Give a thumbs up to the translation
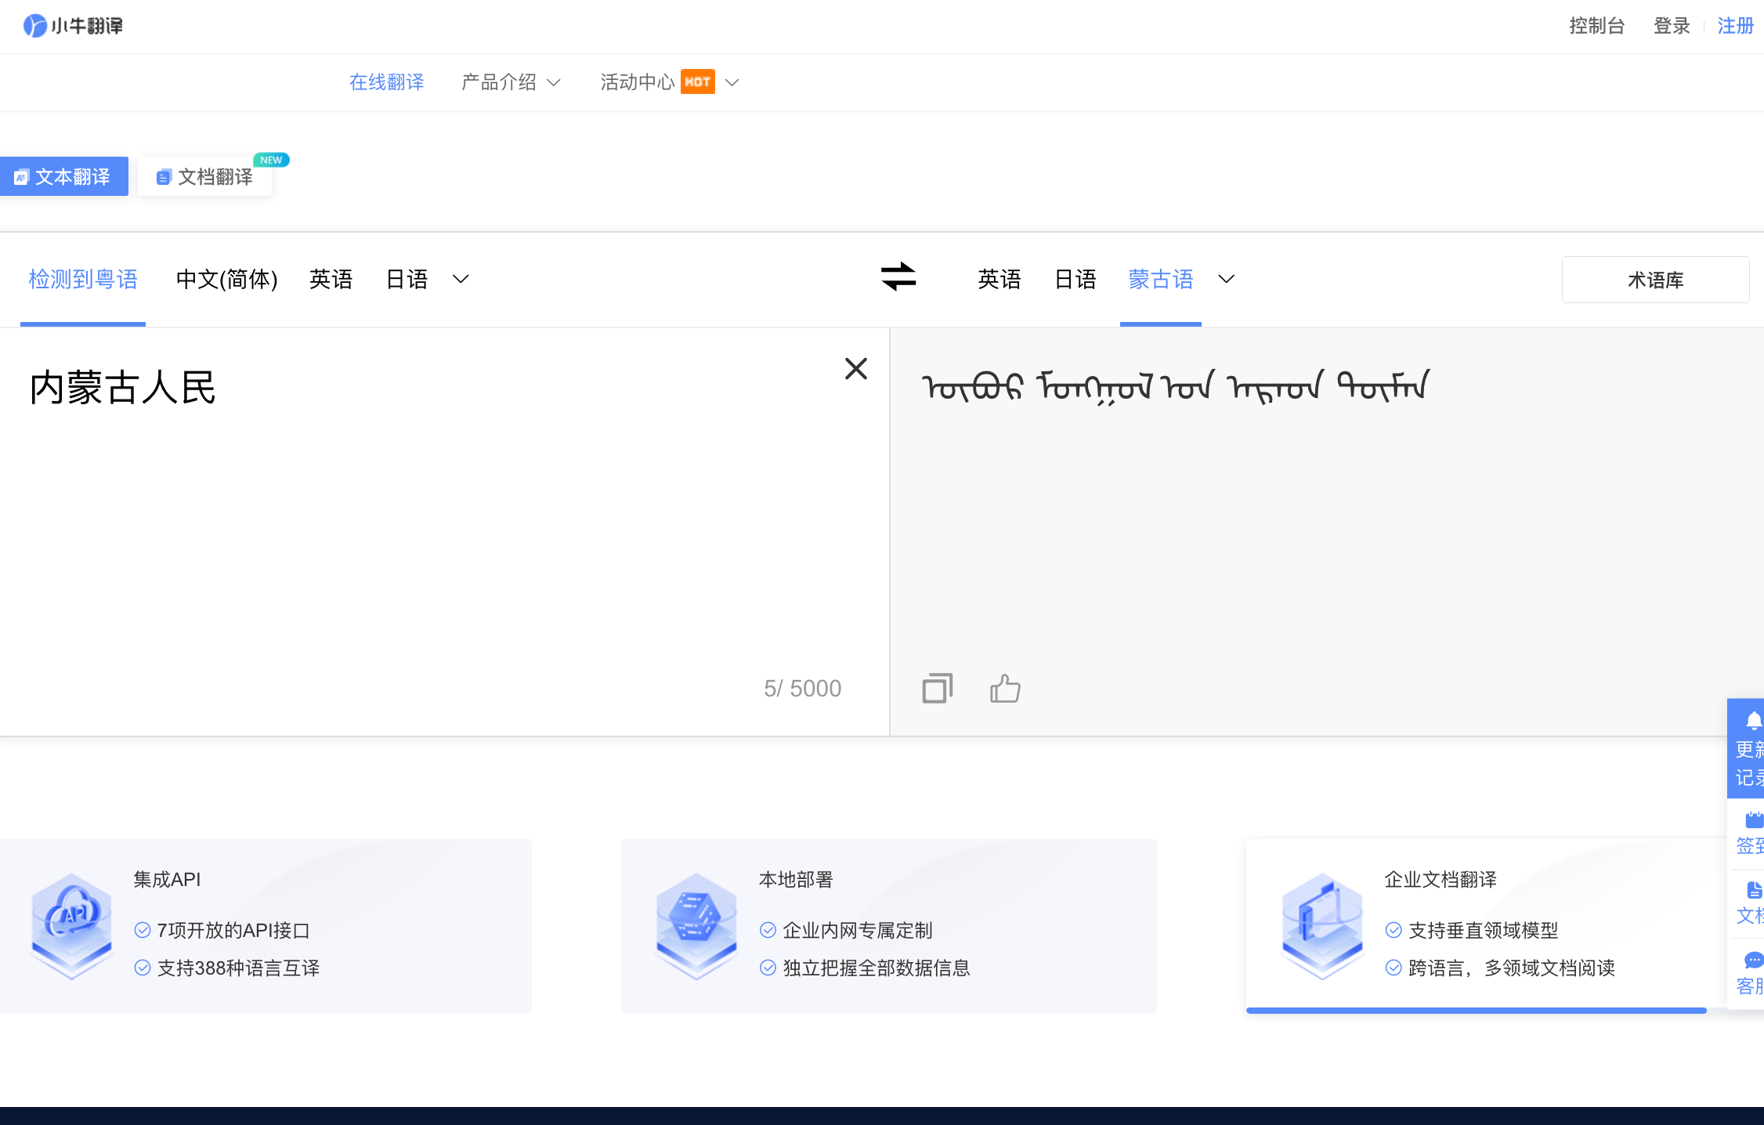 point(1005,688)
